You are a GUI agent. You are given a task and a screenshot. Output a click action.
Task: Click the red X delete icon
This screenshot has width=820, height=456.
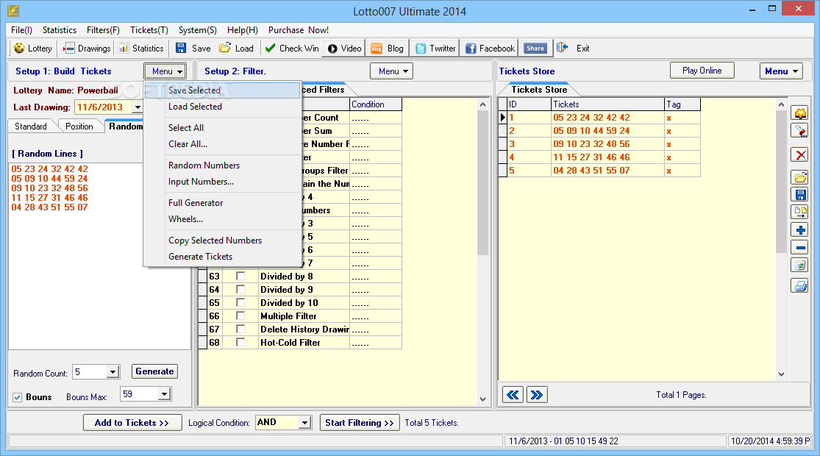tap(799, 154)
